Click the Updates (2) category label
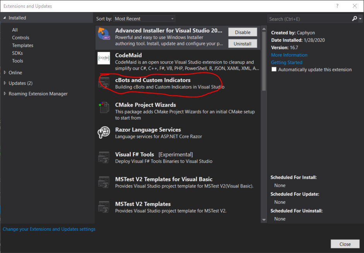The width and height of the screenshot is (364, 253). point(21,83)
